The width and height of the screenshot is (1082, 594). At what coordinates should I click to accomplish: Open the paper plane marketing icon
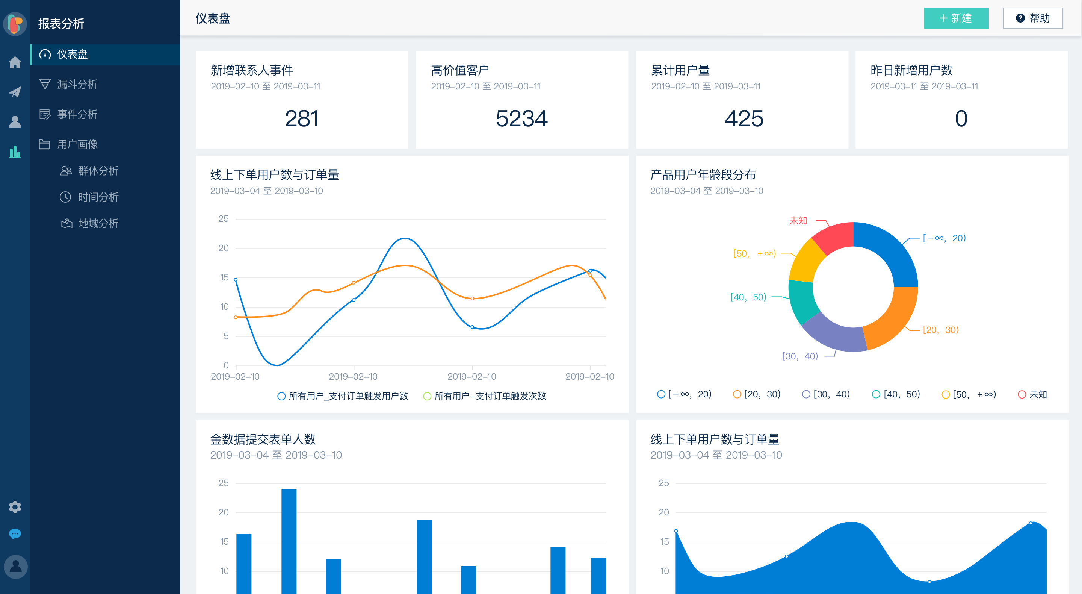tap(15, 92)
